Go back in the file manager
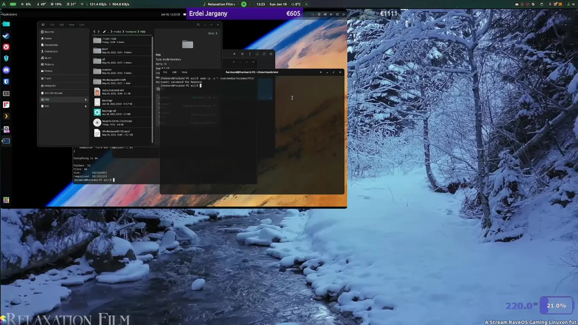This screenshot has width=578, height=325. point(94,32)
